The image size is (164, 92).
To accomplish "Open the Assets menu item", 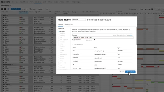I will click(x=44, y=2).
